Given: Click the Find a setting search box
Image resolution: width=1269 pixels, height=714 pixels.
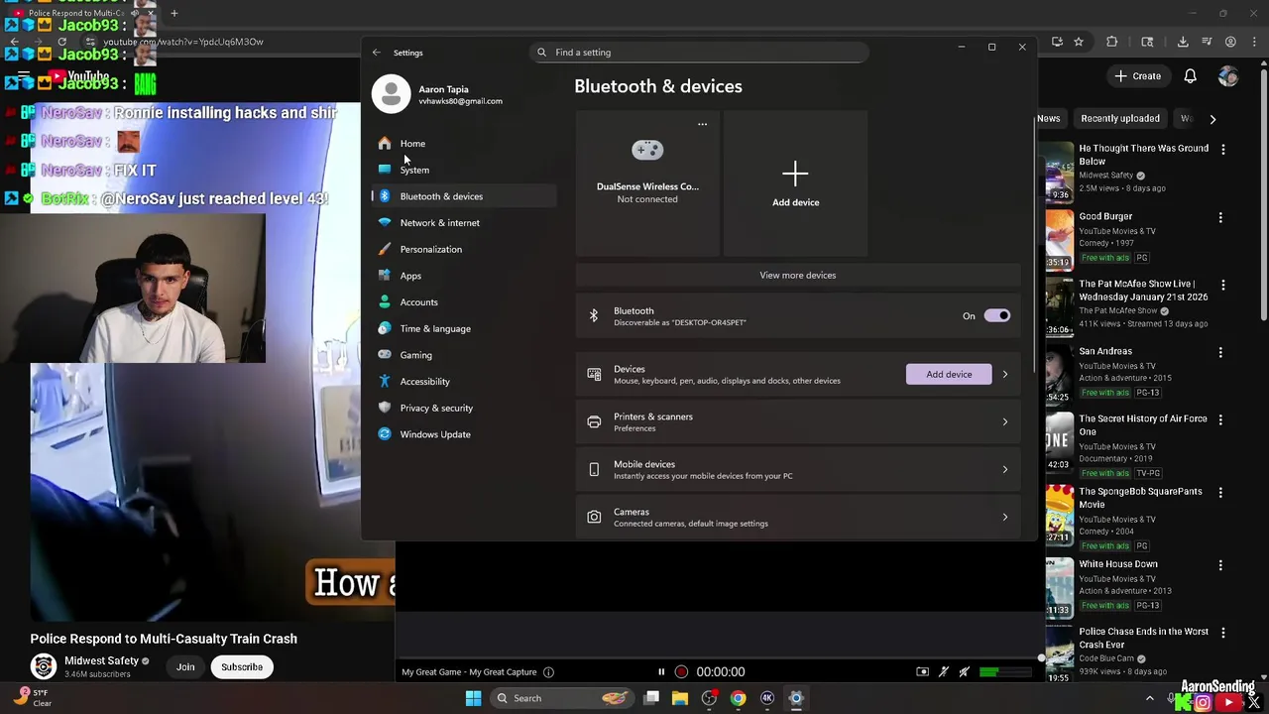Looking at the screenshot, I should coord(699,53).
